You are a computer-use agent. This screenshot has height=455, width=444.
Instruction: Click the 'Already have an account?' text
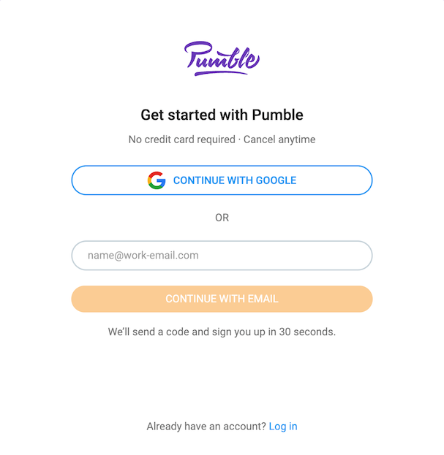[206, 427]
